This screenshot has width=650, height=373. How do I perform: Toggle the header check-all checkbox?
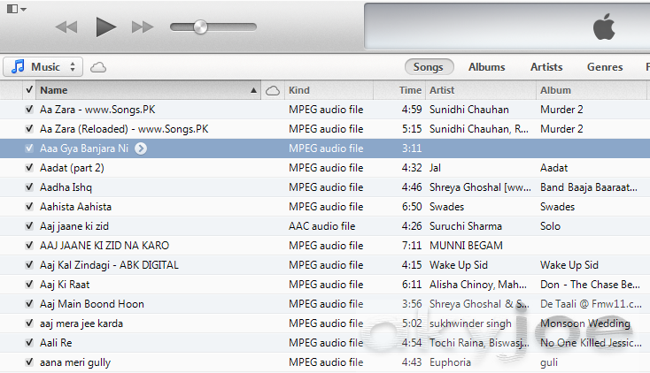(29, 90)
